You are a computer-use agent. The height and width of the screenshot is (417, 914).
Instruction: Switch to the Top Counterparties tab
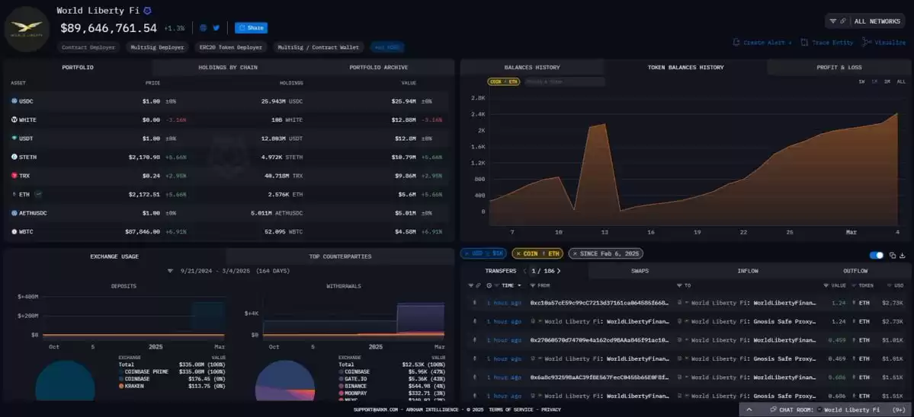coord(340,256)
